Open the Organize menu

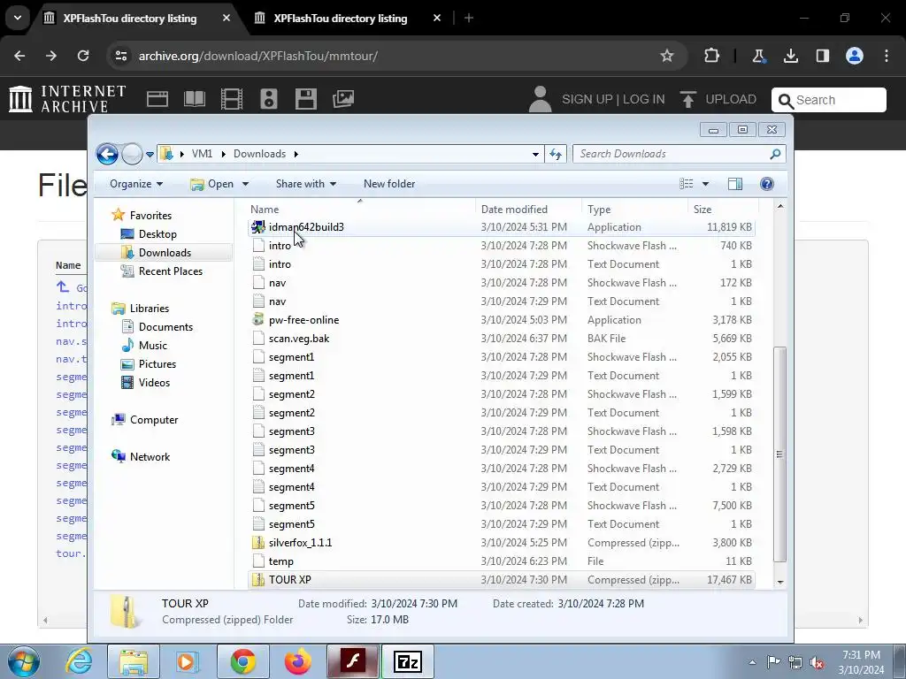pyautogui.click(x=136, y=184)
